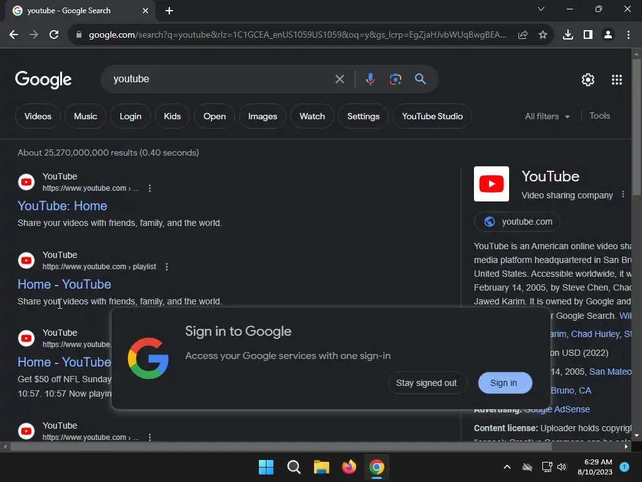
Task: Share this page using the share icon
Action: coord(523,35)
